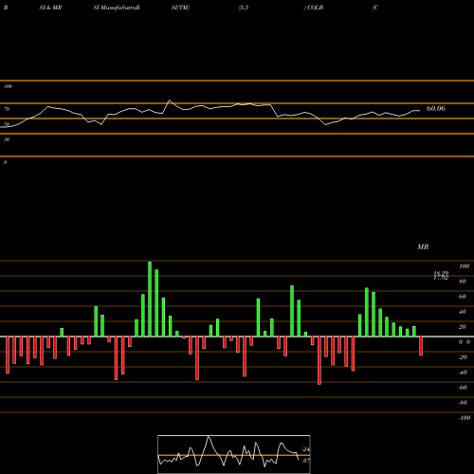
Task: Select the MR scale label -40
Action: tap(463, 373)
